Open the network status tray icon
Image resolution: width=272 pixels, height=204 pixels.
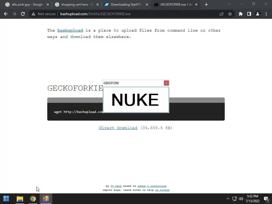(235, 199)
